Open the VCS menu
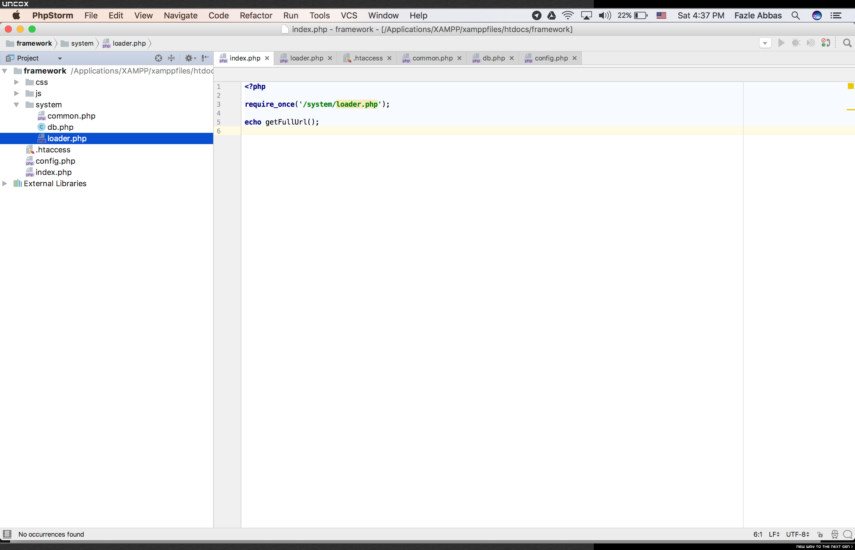This screenshot has height=550, width=855. click(349, 15)
